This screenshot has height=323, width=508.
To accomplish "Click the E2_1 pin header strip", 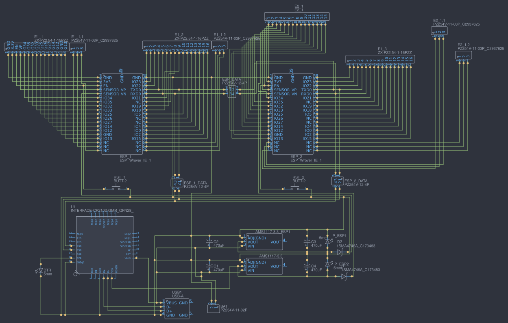I will (297, 16).
